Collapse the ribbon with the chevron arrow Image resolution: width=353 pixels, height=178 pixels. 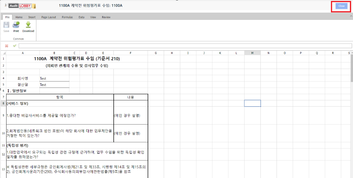(x=351, y=16)
